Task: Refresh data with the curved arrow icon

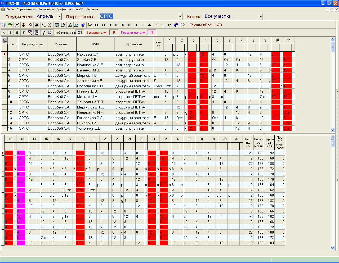Action: click(169, 25)
